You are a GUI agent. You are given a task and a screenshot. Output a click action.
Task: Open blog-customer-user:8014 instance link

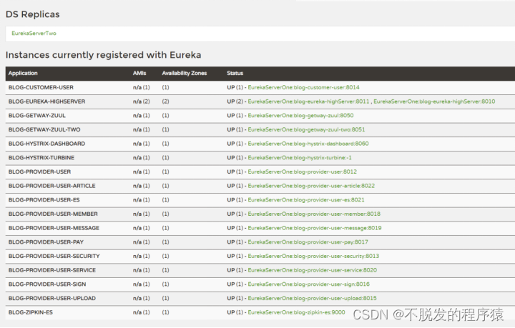(303, 87)
